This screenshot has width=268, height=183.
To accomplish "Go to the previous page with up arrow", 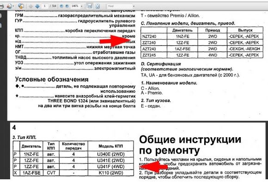I will click(31, 6).
